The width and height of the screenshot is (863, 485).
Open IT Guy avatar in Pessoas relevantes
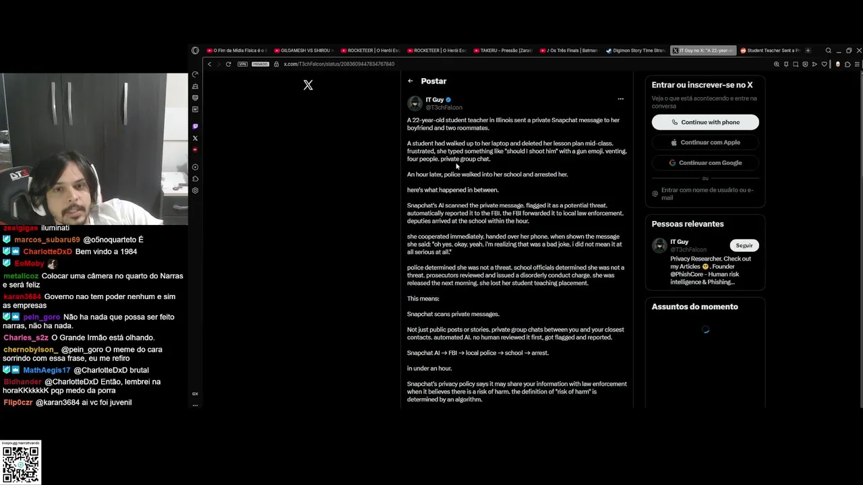[x=659, y=246]
